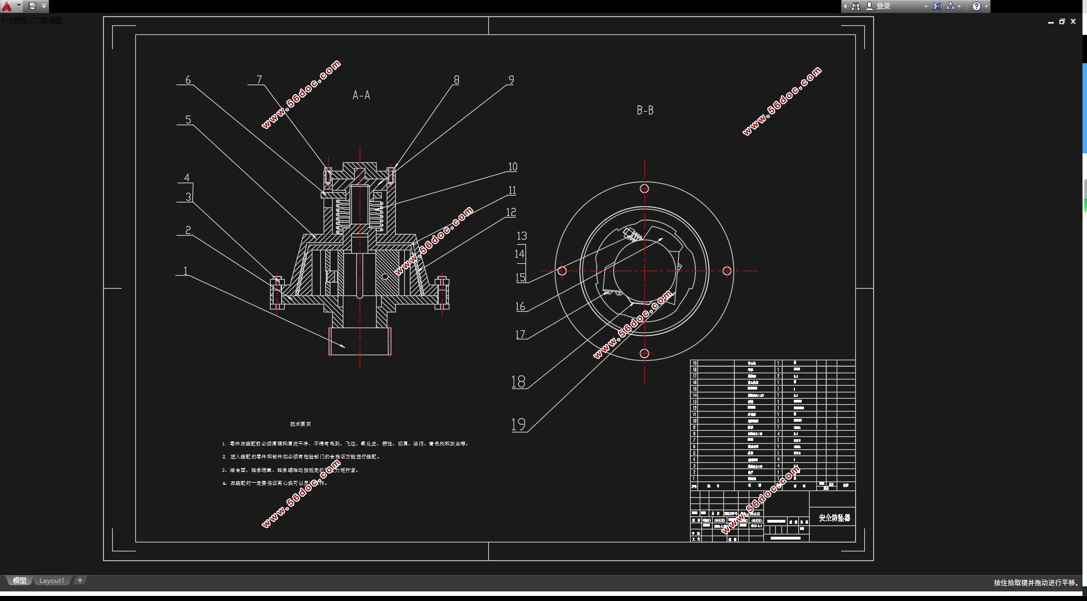Expand the Quick Access Toolbar customize arrow

point(44,6)
